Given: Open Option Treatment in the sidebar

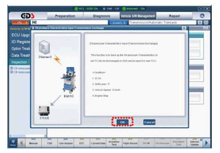Looking at the screenshot, I should pyautogui.click(x=21, y=49).
